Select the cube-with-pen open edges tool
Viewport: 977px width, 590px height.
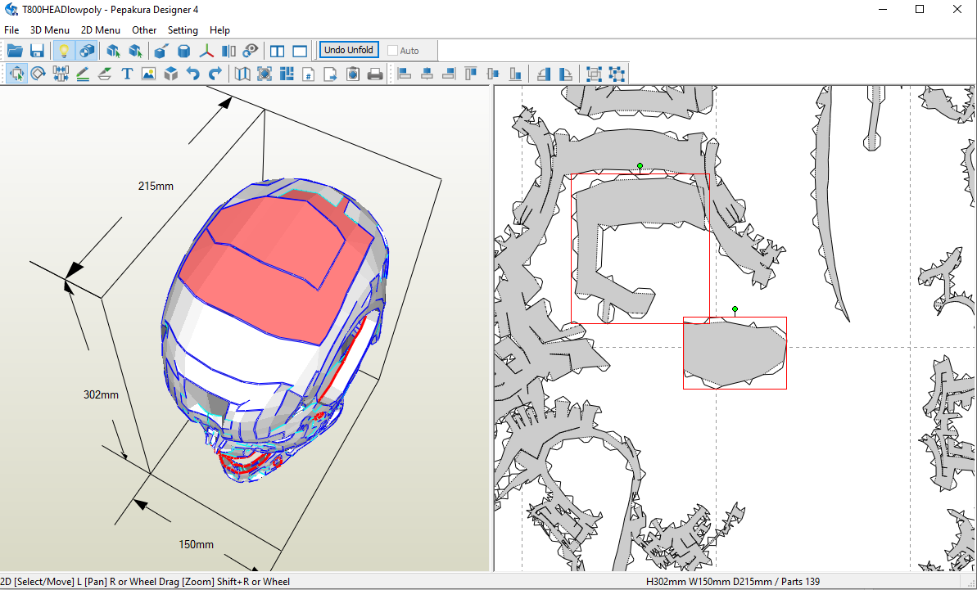[161, 51]
